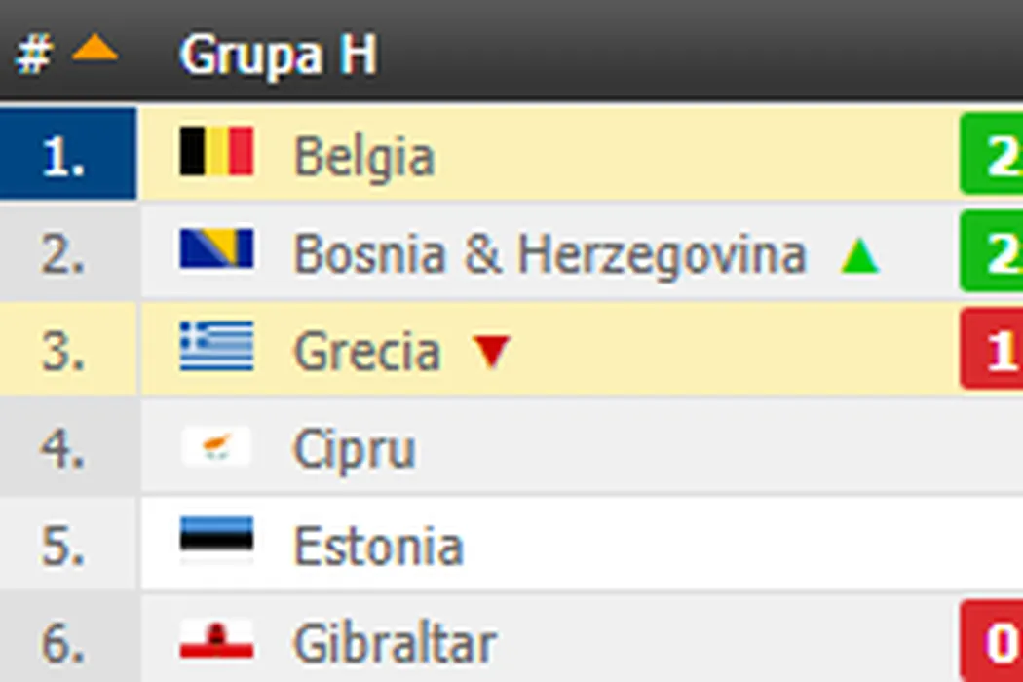
Task: Open the Gibraltar team page
Action: pyautogui.click(x=395, y=643)
